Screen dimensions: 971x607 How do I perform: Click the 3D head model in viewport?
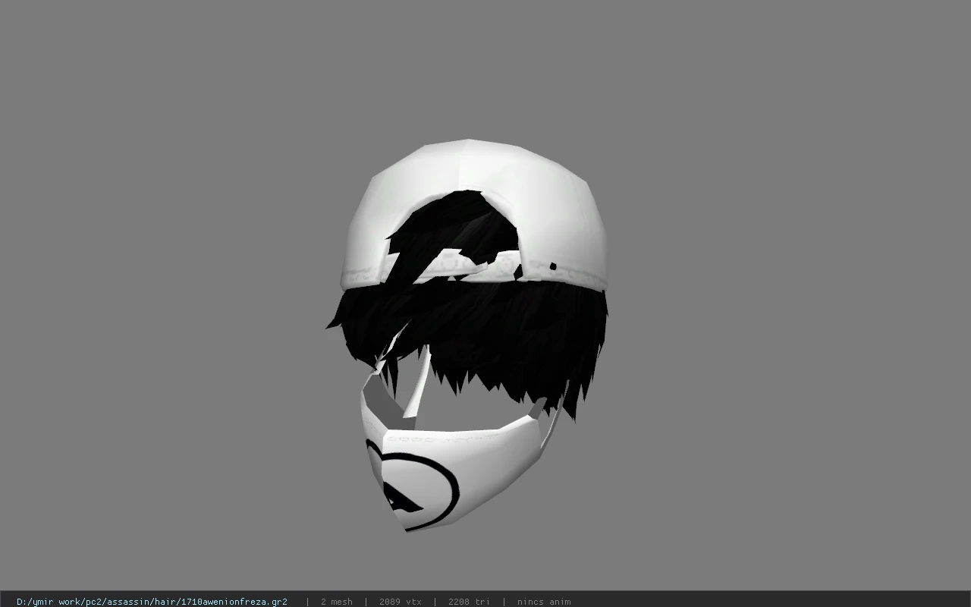click(x=468, y=335)
